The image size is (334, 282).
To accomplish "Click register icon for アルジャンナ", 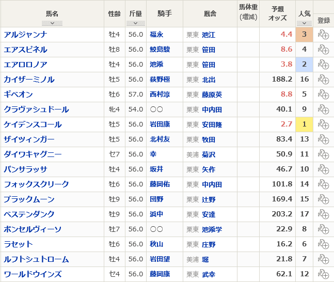I will (x=323, y=35).
